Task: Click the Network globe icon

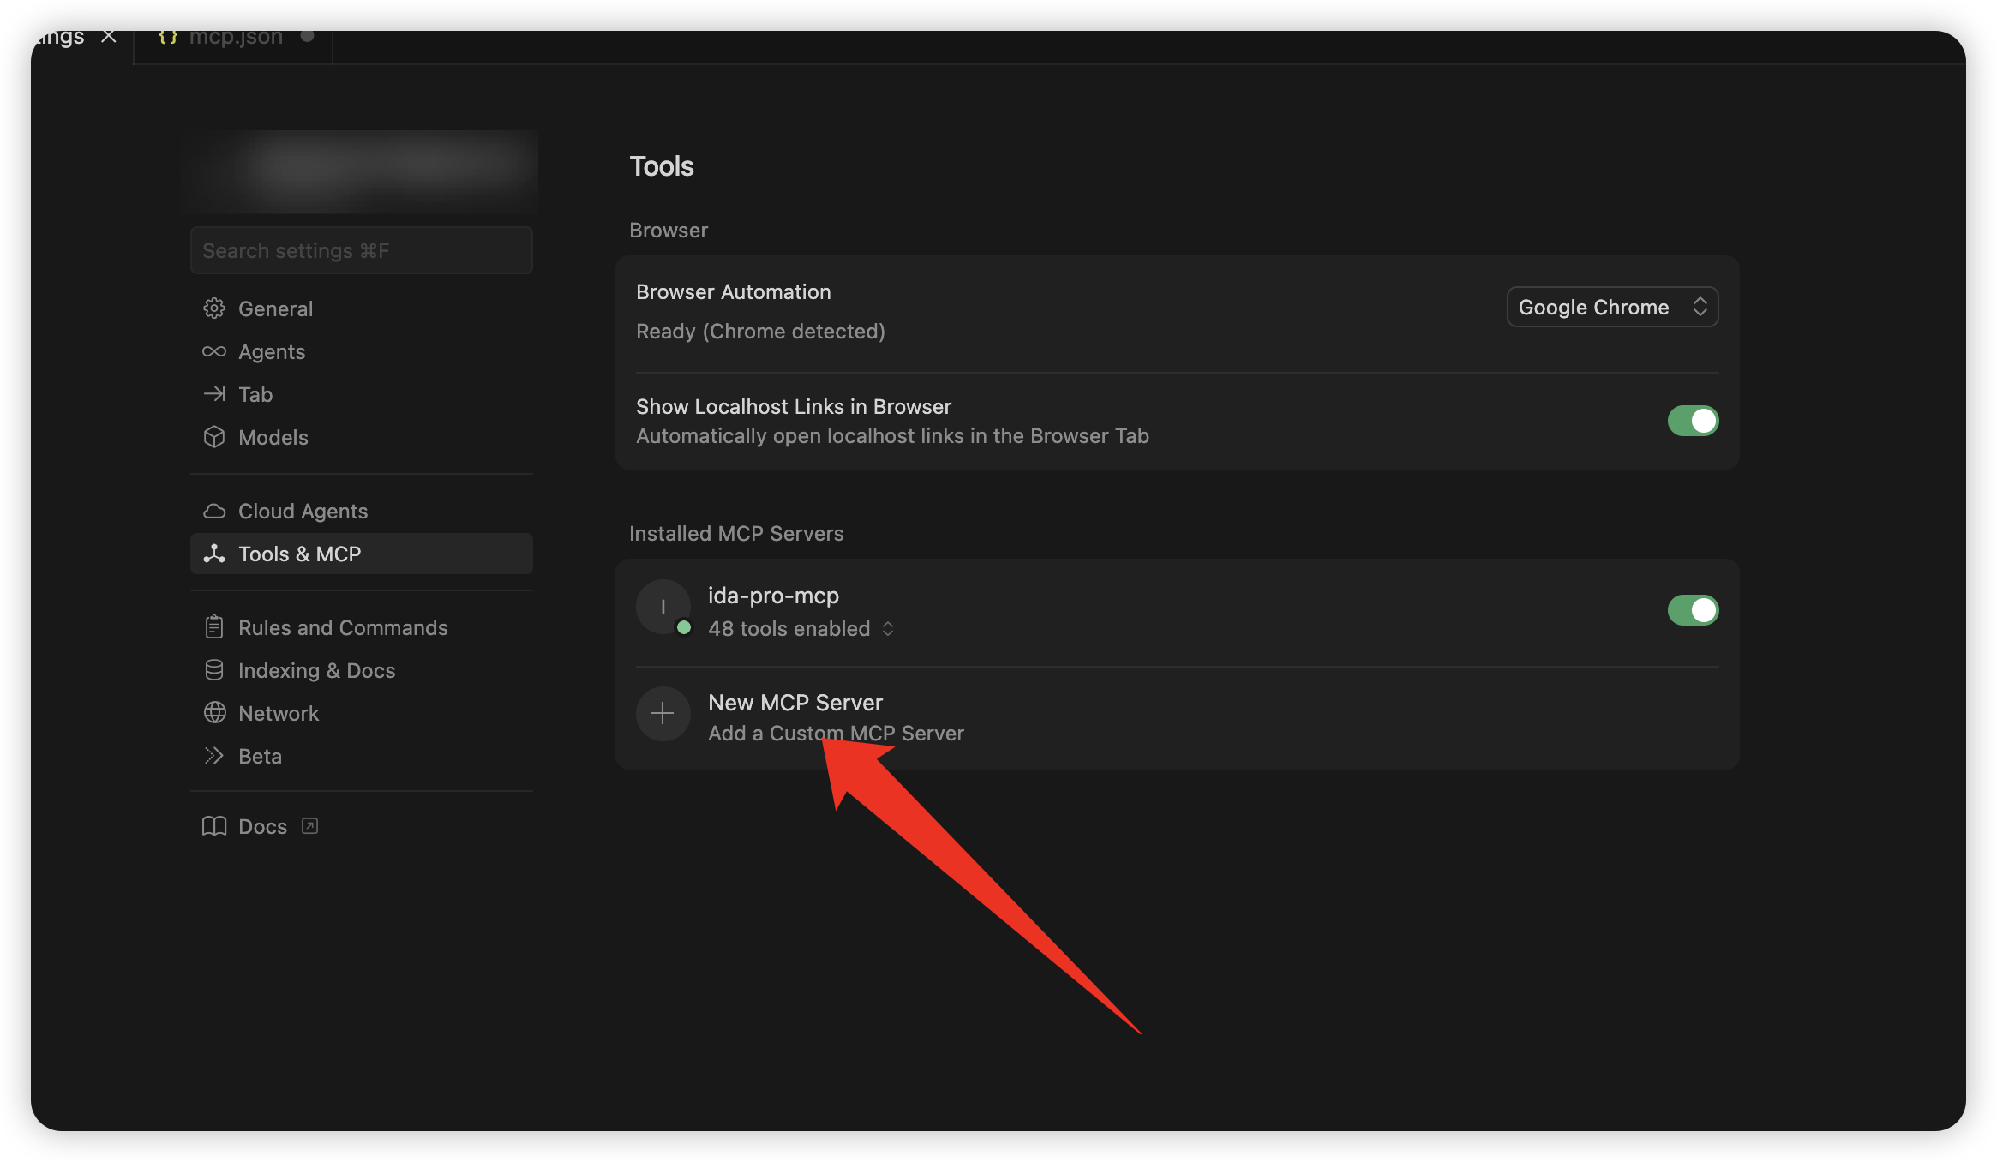Action: 213,713
